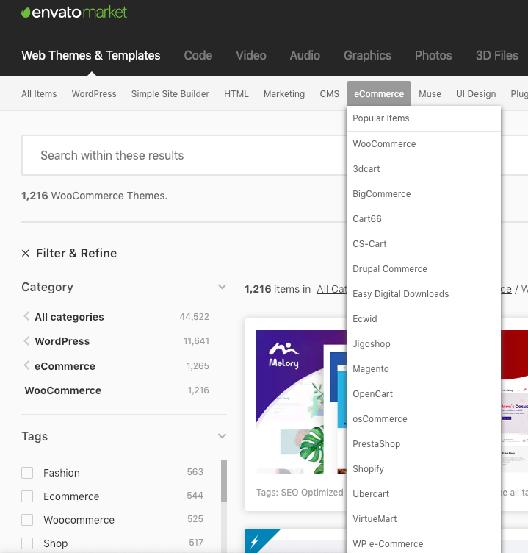Collapse the Tags section chevron

pos(222,436)
